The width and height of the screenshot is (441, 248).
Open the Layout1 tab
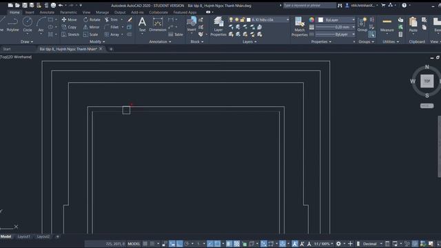[x=24, y=236]
